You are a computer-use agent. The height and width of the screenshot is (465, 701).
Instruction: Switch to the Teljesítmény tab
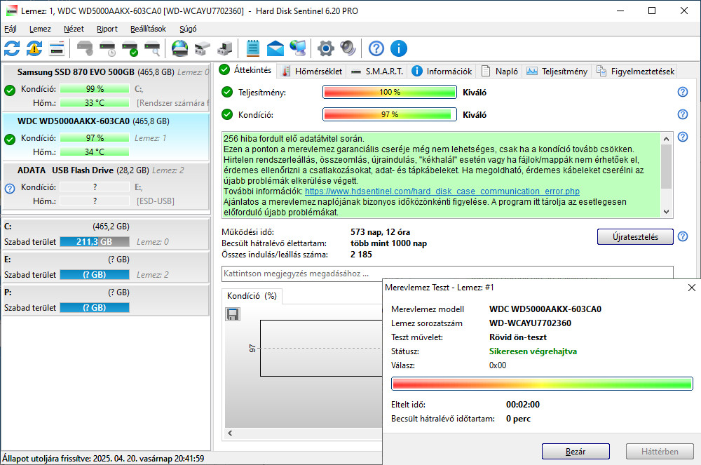[x=557, y=71]
